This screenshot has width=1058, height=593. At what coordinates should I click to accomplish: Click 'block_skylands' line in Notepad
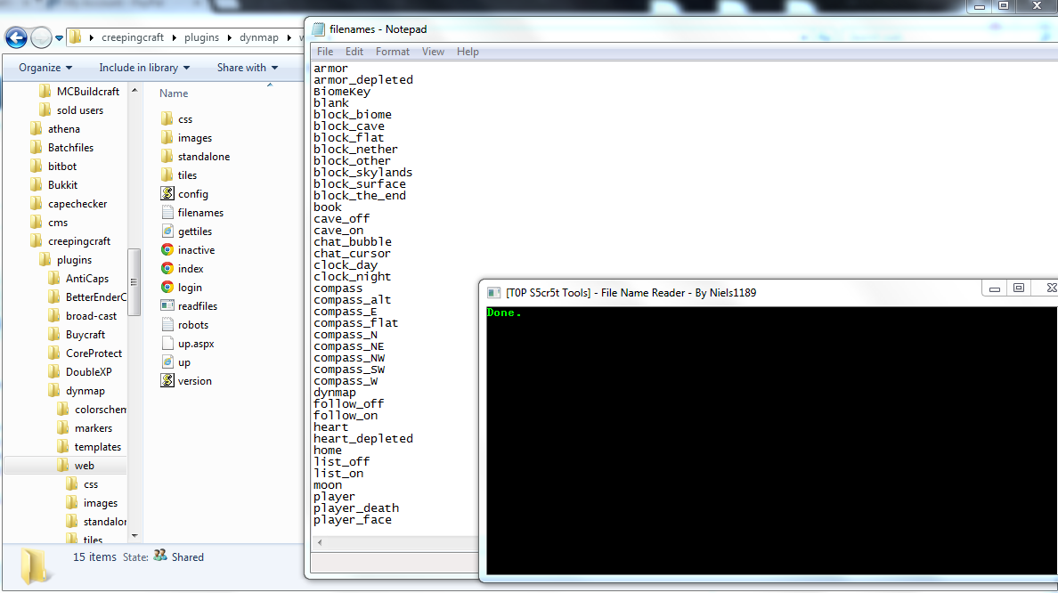pos(362,173)
